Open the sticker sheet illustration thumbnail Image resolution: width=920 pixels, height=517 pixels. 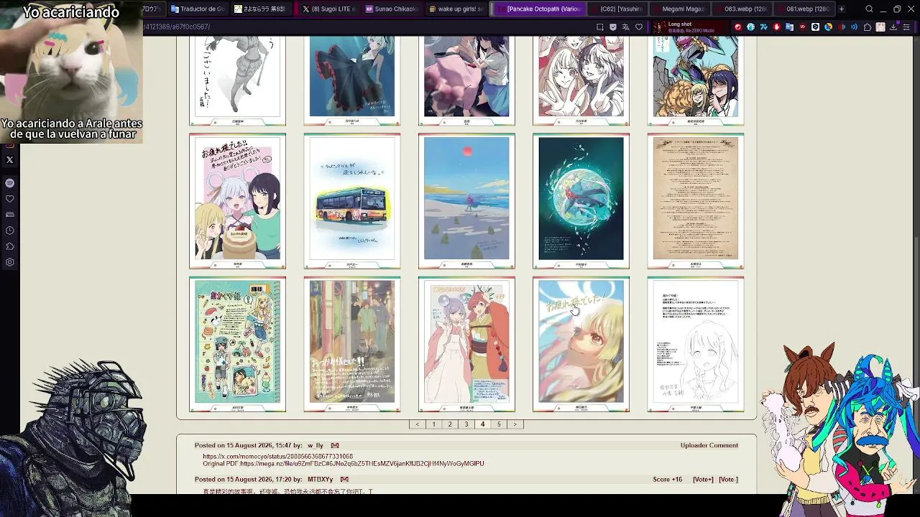[x=237, y=345]
